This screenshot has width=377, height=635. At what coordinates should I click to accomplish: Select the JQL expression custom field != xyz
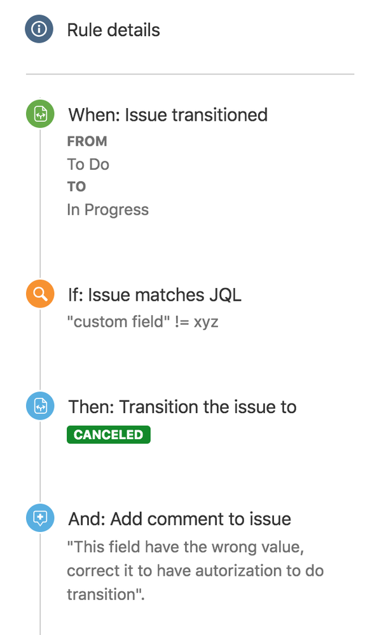(x=142, y=322)
